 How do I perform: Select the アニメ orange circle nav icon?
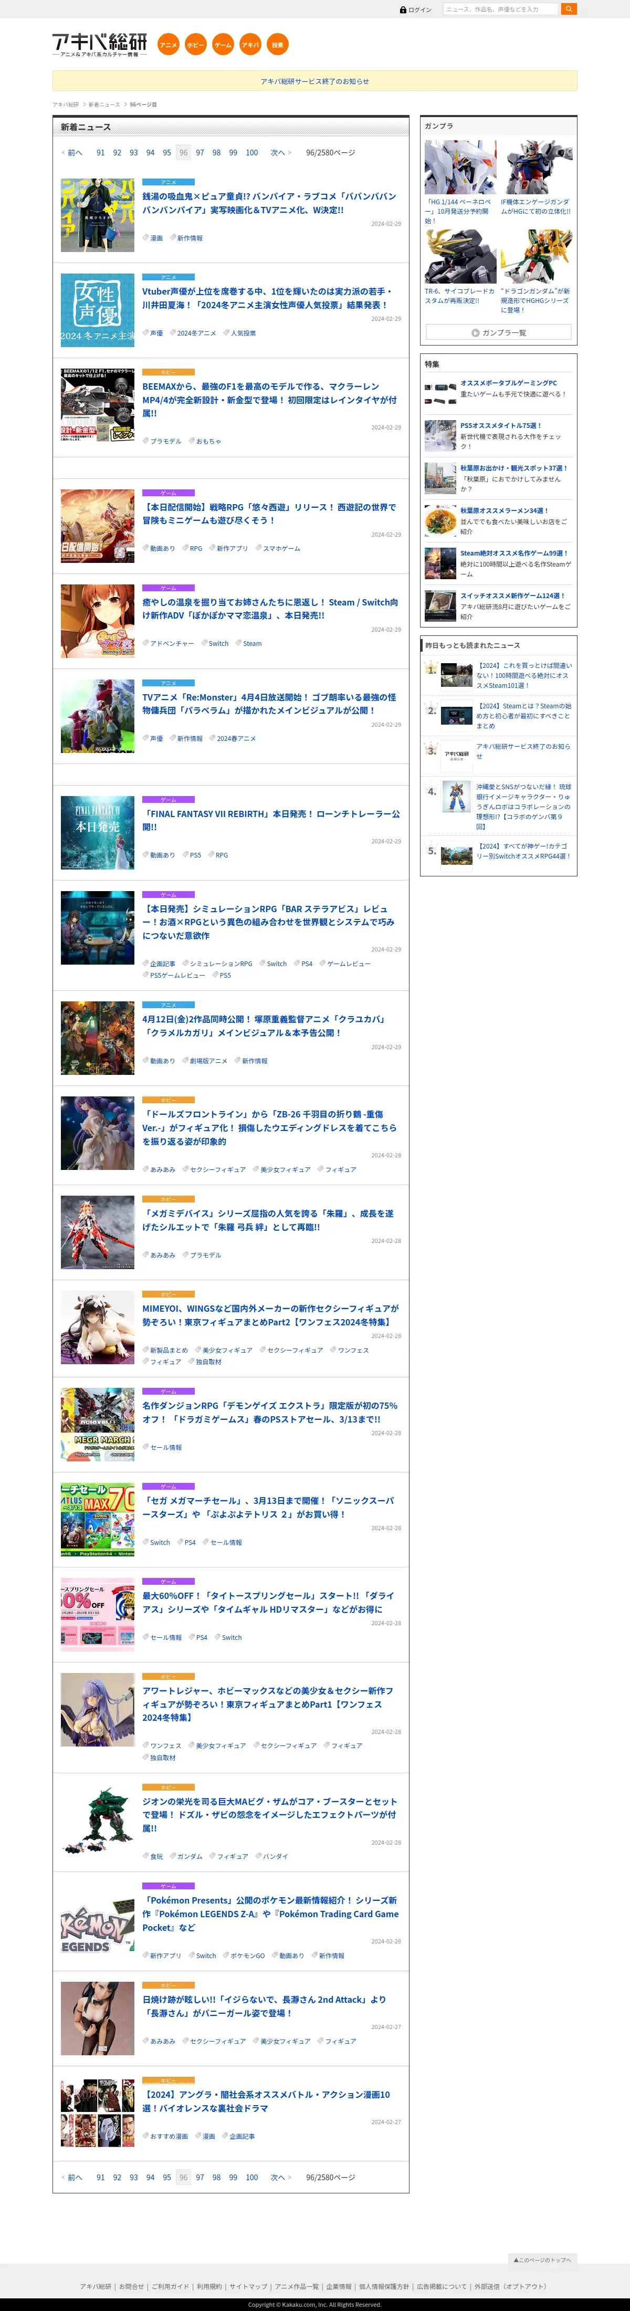[168, 45]
